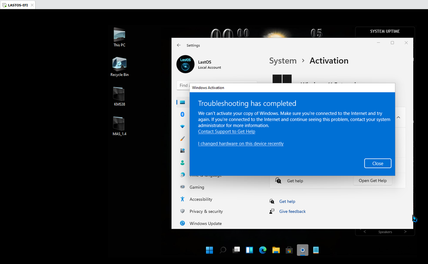Click the Open Get Help button
This screenshot has width=428, height=264.
tap(372, 180)
